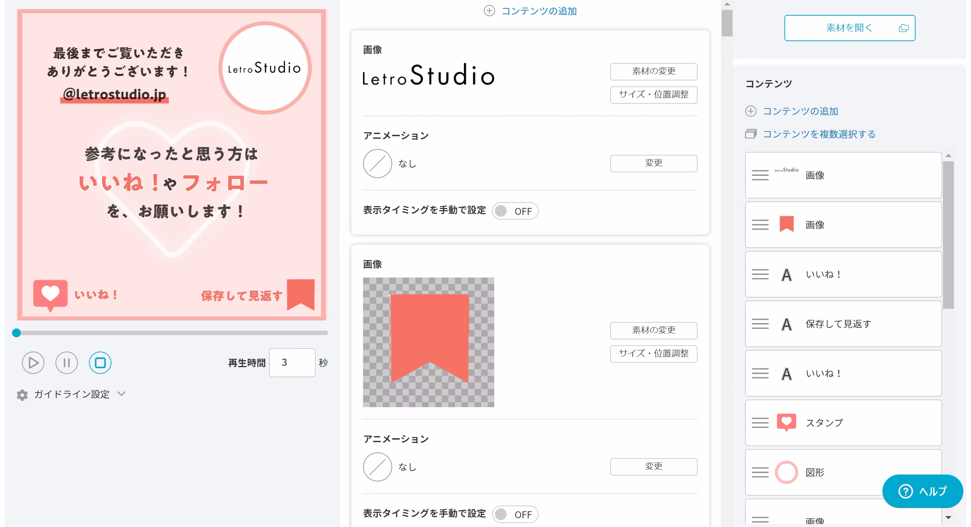971x527 pixels.
Task: Click the heart stamp icon in the content list
Action: (x=786, y=422)
